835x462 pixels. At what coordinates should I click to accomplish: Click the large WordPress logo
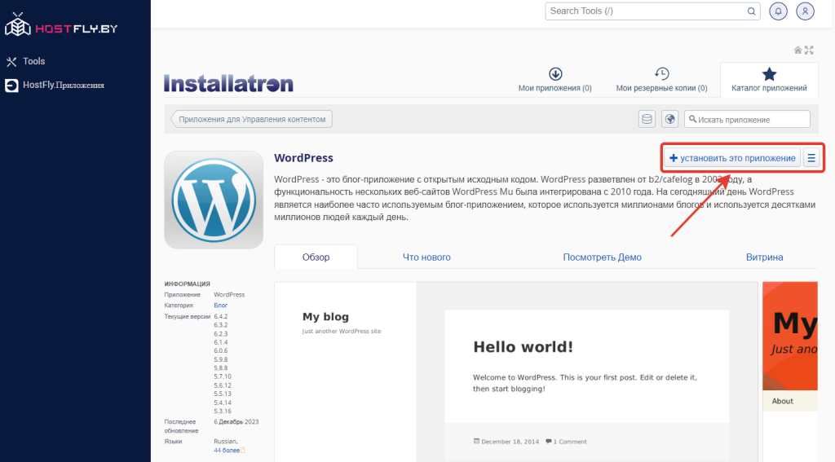click(x=214, y=200)
